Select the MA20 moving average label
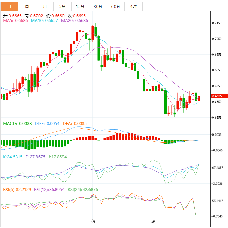 [75, 21]
